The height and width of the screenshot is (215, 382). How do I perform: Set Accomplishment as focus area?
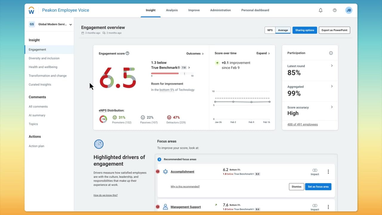[x=318, y=187]
